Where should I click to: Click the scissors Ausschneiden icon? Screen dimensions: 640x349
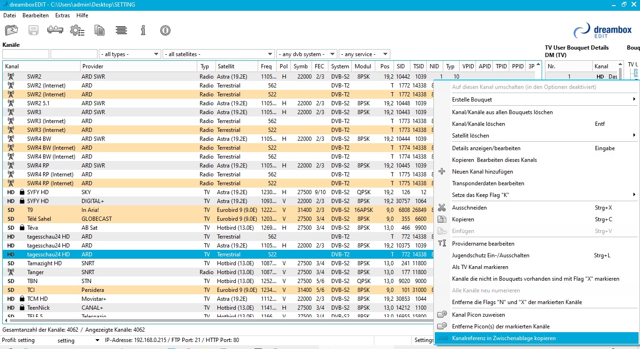(442, 208)
